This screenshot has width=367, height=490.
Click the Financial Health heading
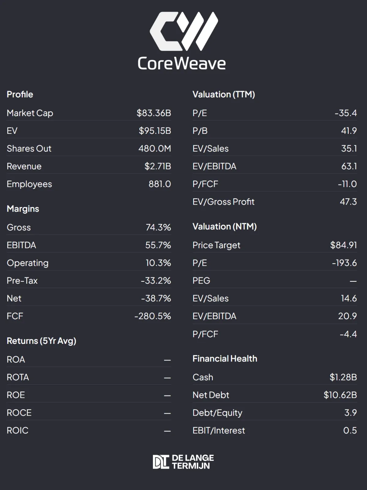225,359
